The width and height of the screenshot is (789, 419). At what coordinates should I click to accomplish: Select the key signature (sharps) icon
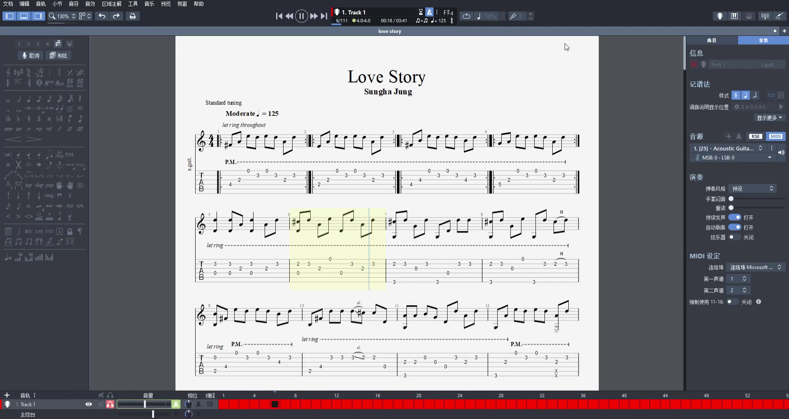(x=18, y=73)
